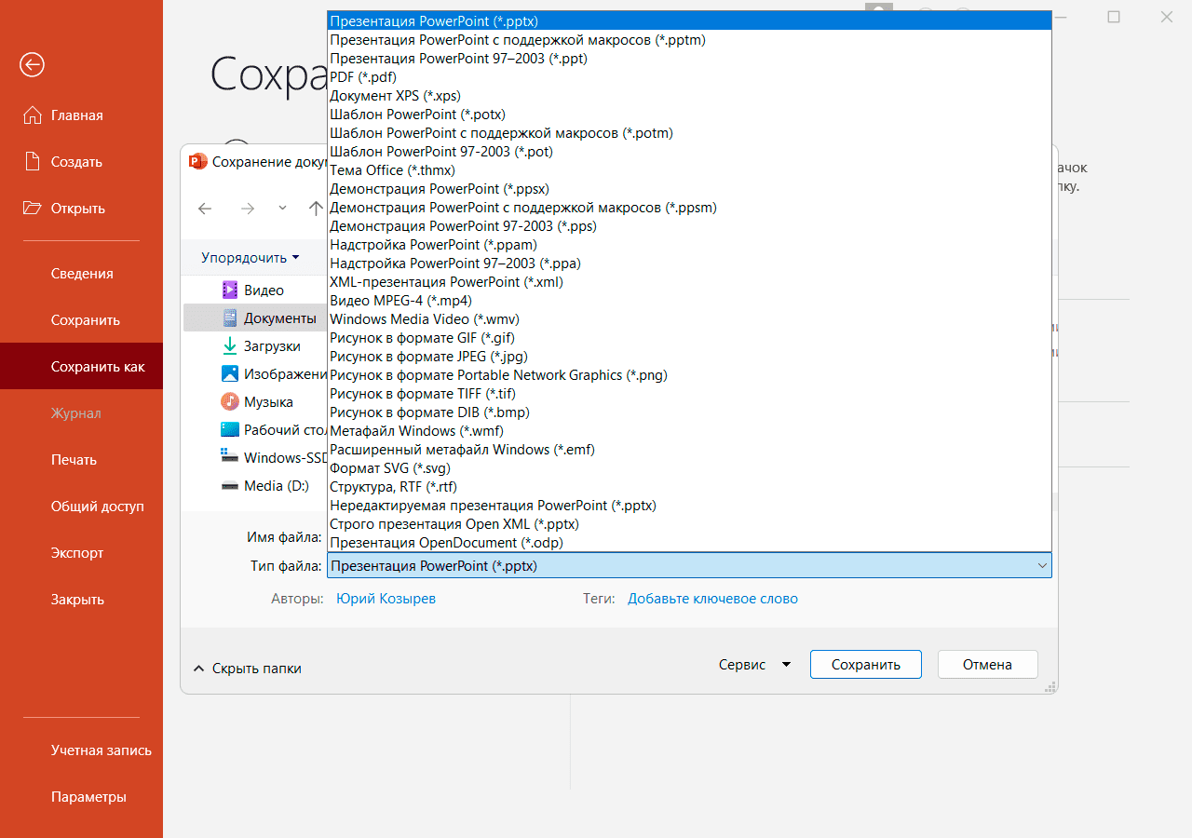This screenshot has width=1192, height=838.
Task: Navigate forward in the save dialog
Action: [x=247, y=209]
